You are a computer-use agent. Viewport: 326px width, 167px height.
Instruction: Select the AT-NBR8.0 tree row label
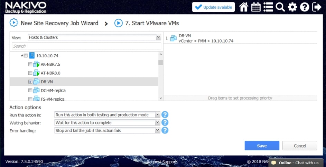click(50, 73)
